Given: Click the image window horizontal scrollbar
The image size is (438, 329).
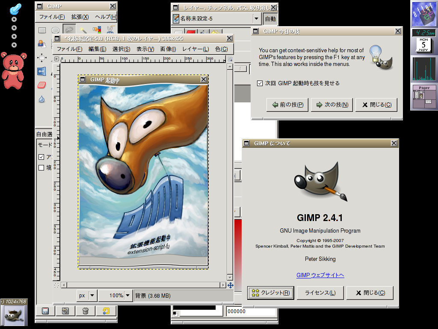Looking at the screenshot, I should (x=143, y=285).
